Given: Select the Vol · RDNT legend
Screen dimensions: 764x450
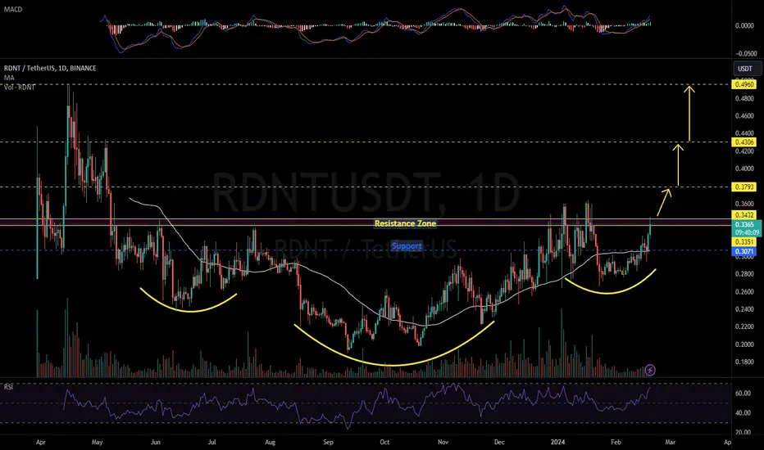Looking at the screenshot, I should pyautogui.click(x=20, y=87).
